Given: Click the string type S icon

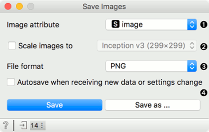Looking at the screenshot, I should coord(115,24).
